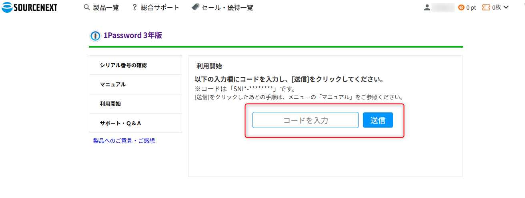Click the 送信 submit button
This screenshot has width=525, height=198.
pyautogui.click(x=378, y=120)
